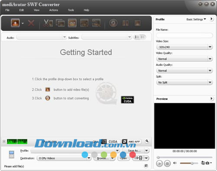Click the Destination path field
Viewport: 217px width, 171px height.
pyautogui.click(x=64, y=158)
